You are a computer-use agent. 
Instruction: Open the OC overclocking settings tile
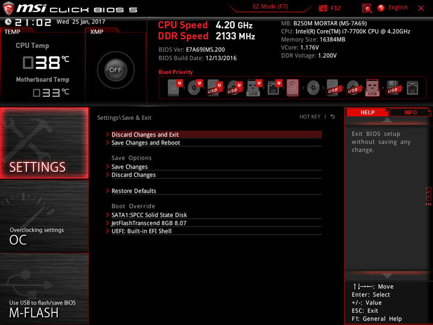44,216
